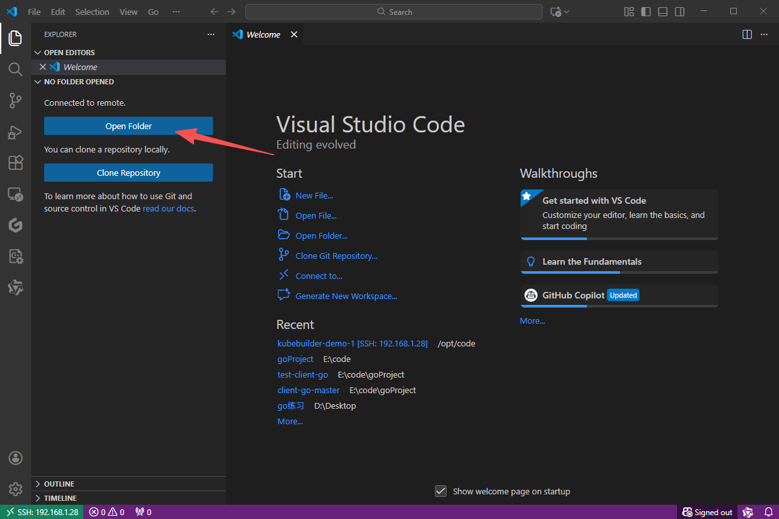The image size is (779, 519).
Task: Open the Run and Debug view
Action: pyautogui.click(x=15, y=132)
